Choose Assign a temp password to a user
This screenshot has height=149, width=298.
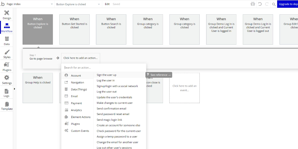coord(120,136)
